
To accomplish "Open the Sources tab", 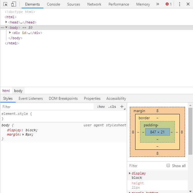I will (x=74, y=4).
